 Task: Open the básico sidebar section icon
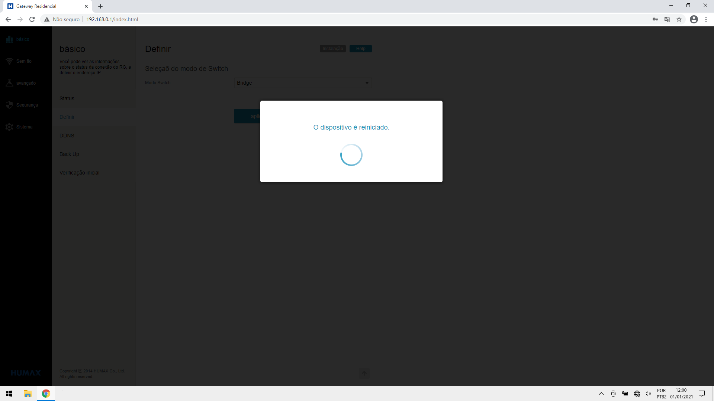point(9,39)
